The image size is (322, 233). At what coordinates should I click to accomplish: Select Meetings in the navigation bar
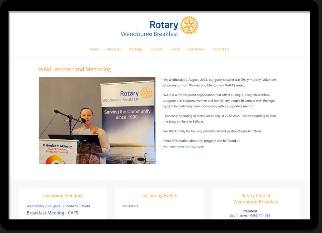click(x=135, y=49)
